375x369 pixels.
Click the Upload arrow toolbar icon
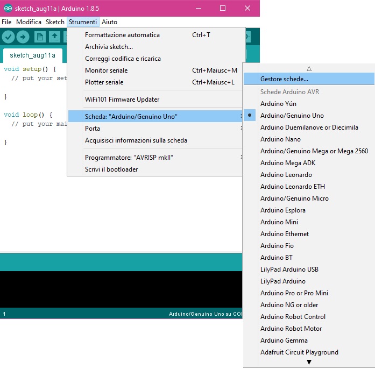click(x=23, y=37)
